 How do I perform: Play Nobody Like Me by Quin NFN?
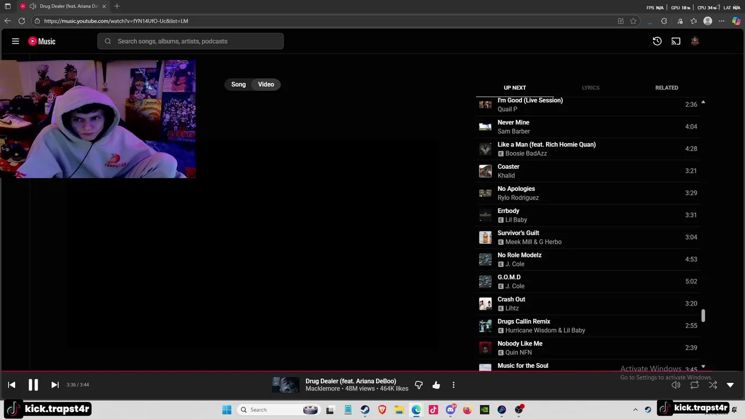(589, 348)
